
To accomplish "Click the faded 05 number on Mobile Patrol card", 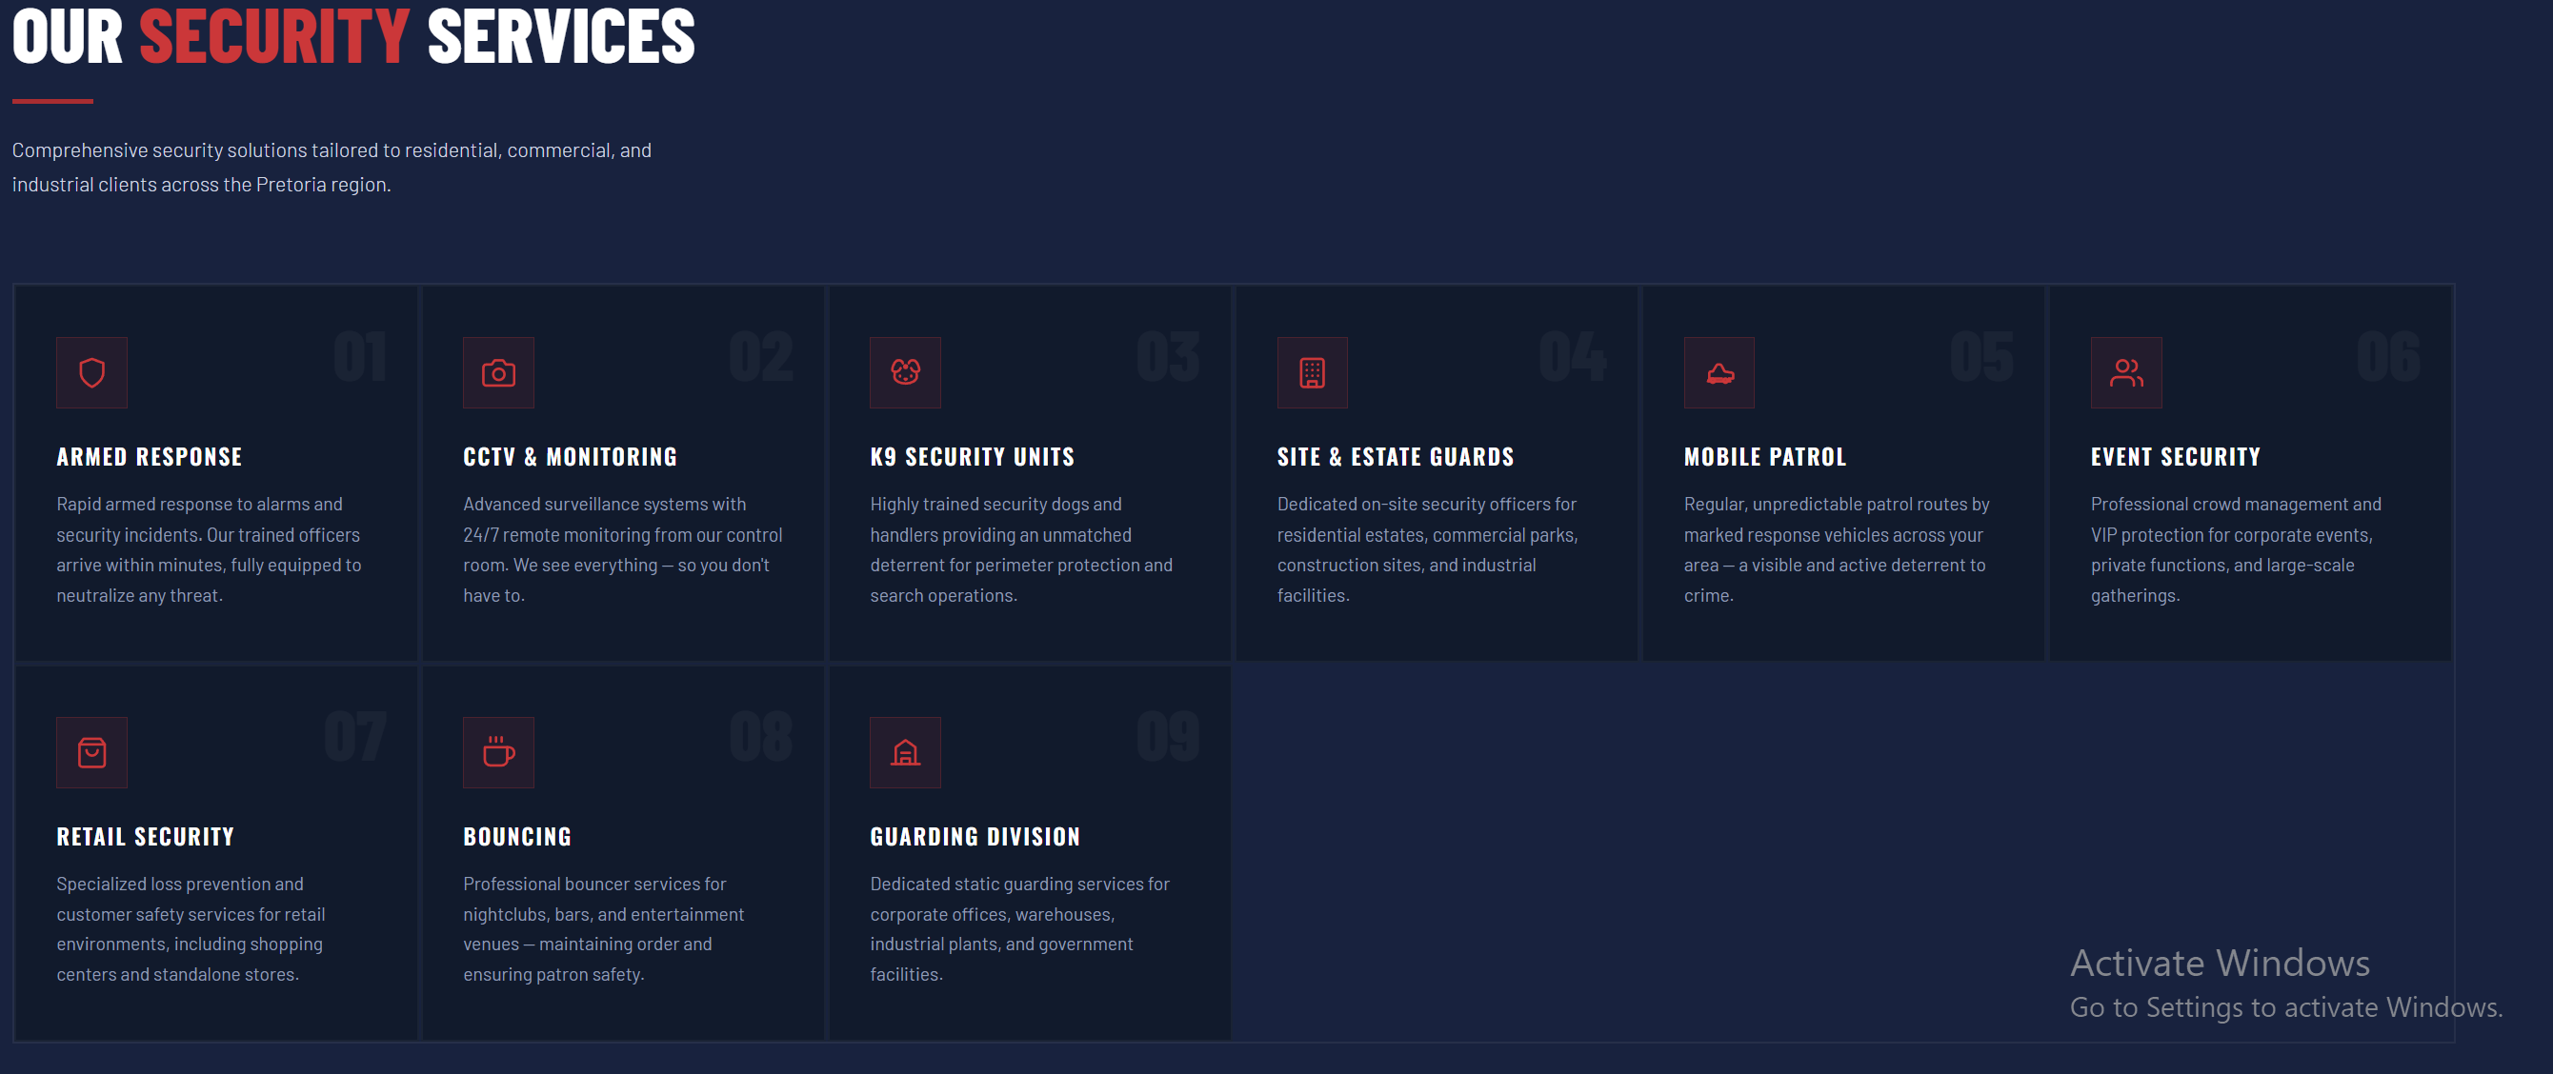I will tap(1982, 357).
